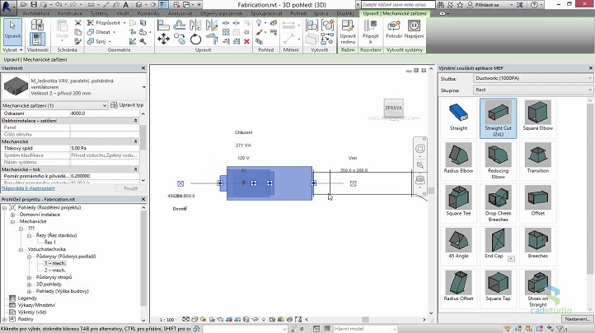Select the Radius Elbow duct part
Viewport: 595px width, 333px height.
458,156
